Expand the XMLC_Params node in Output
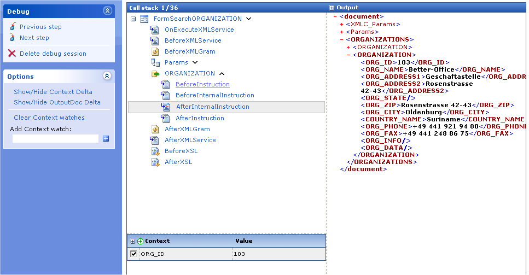Screen dimensions: 529x275 point(342,24)
